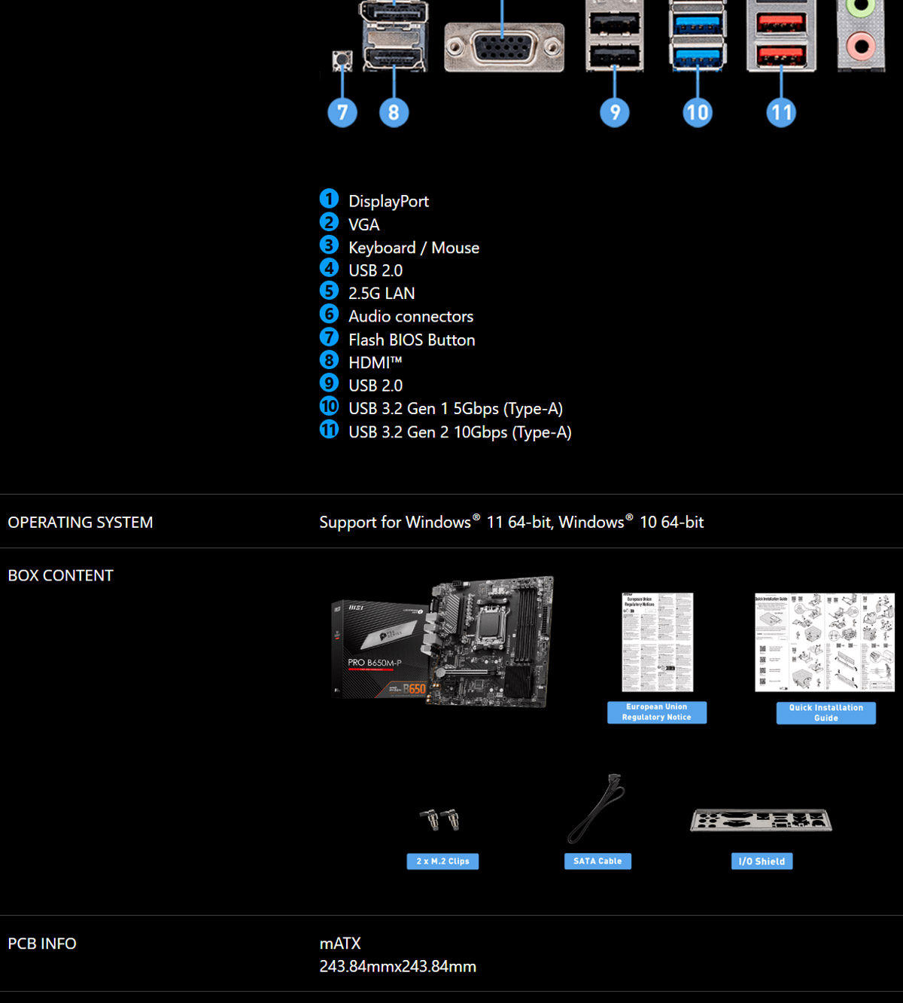Click the '243.84mmx243.84mm' dimension text
Viewport: 903px width, 1003px height.
click(x=397, y=966)
